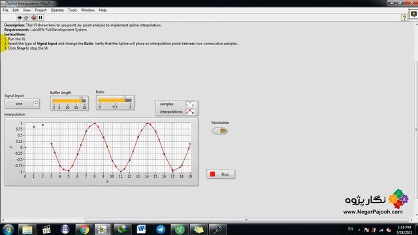
Task: Click the 'Buffer length' label
Action: (x=61, y=93)
